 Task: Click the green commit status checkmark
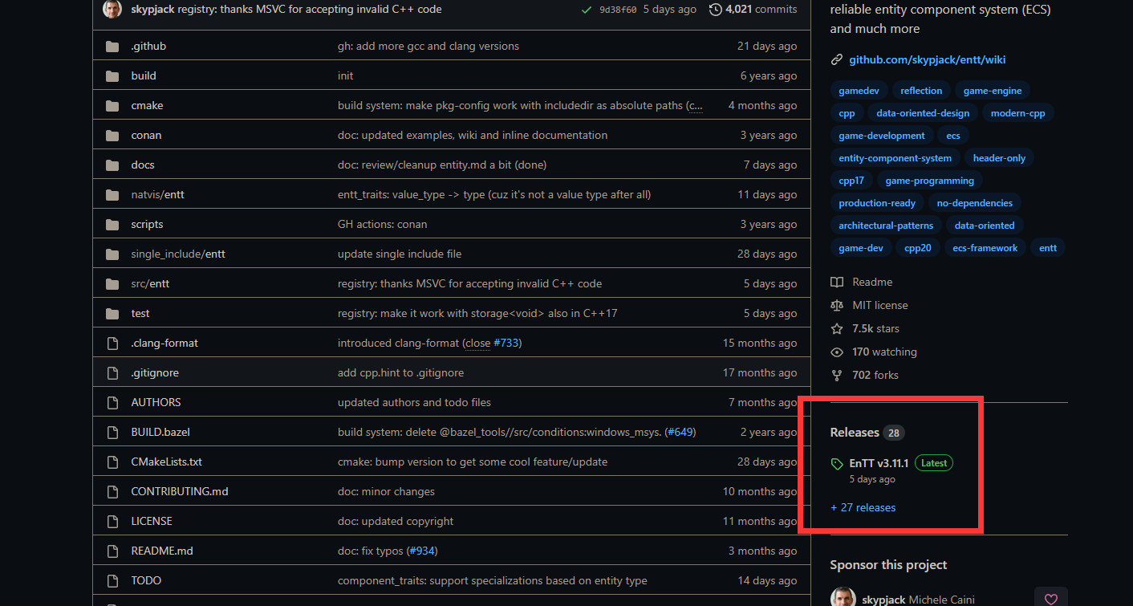587,10
